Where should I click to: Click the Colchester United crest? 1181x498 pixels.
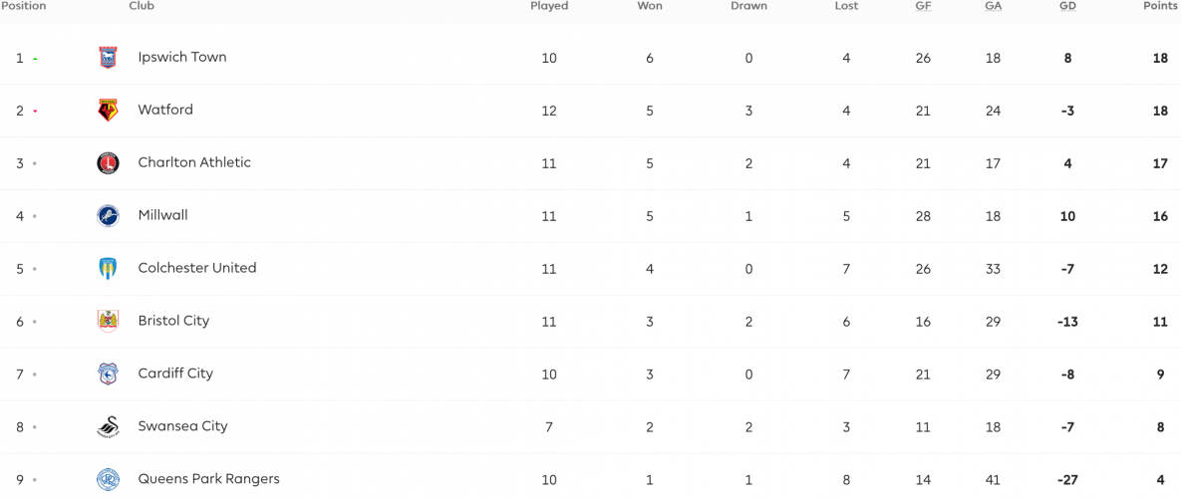[108, 268]
